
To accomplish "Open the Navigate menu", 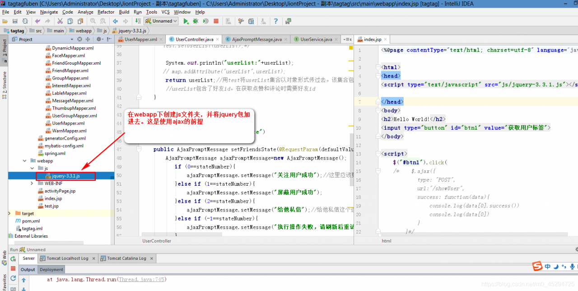I will coord(49,12).
